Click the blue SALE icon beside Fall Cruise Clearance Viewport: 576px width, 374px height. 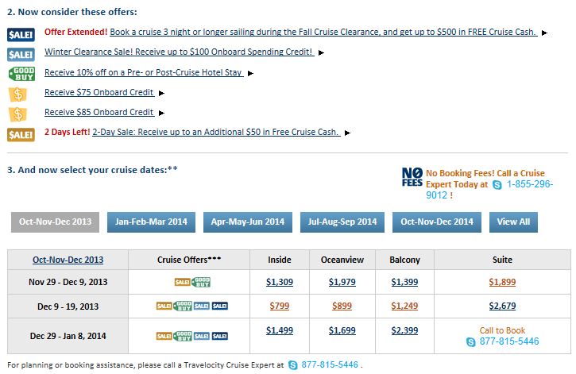[x=21, y=34]
